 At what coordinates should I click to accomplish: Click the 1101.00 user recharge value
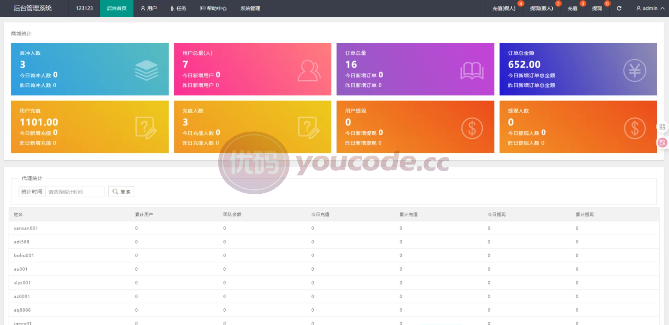39,122
